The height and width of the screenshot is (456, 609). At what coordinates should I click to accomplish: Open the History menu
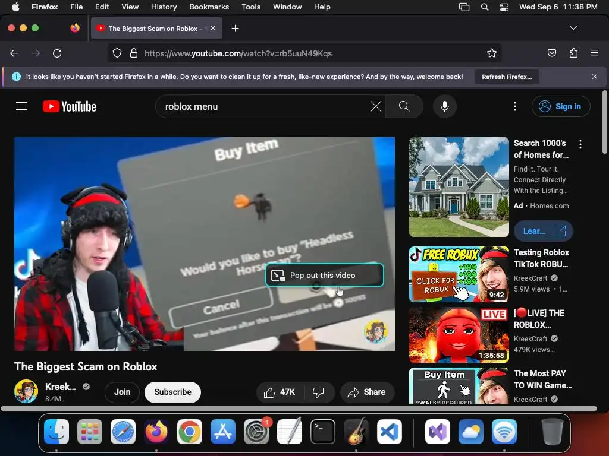164,7
